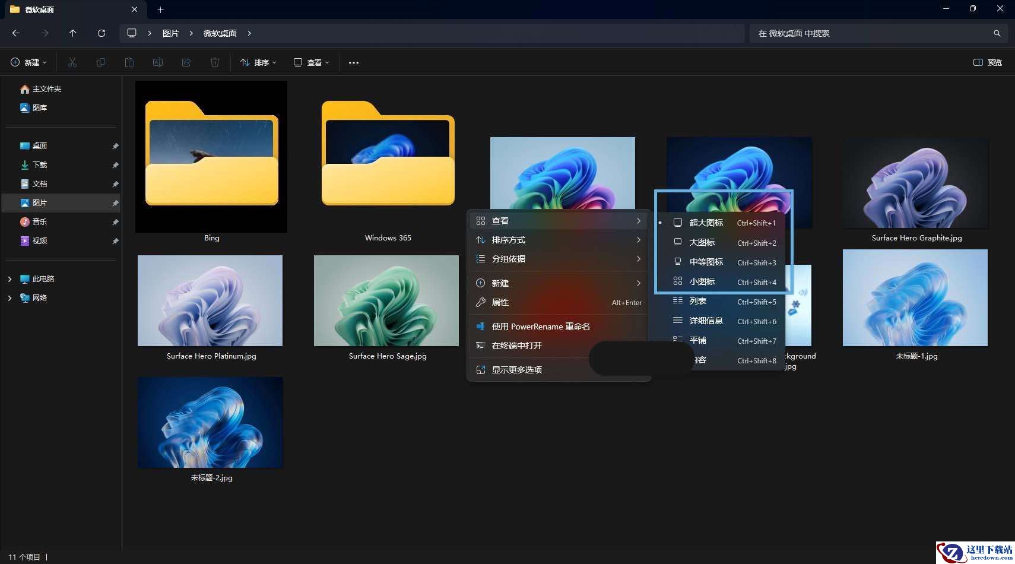Expand the chevron after 图片 in address bar
This screenshot has width=1015, height=564.
click(x=191, y=33)
